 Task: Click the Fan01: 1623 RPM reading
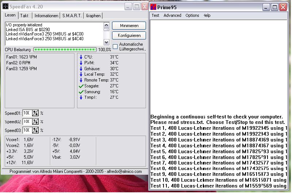click(22, 57)
